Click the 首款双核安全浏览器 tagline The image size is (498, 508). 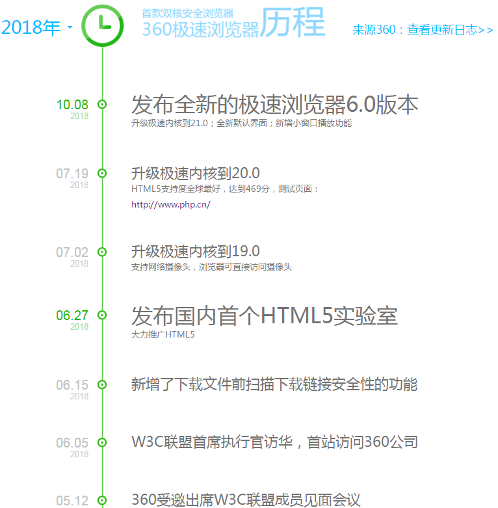188,14
